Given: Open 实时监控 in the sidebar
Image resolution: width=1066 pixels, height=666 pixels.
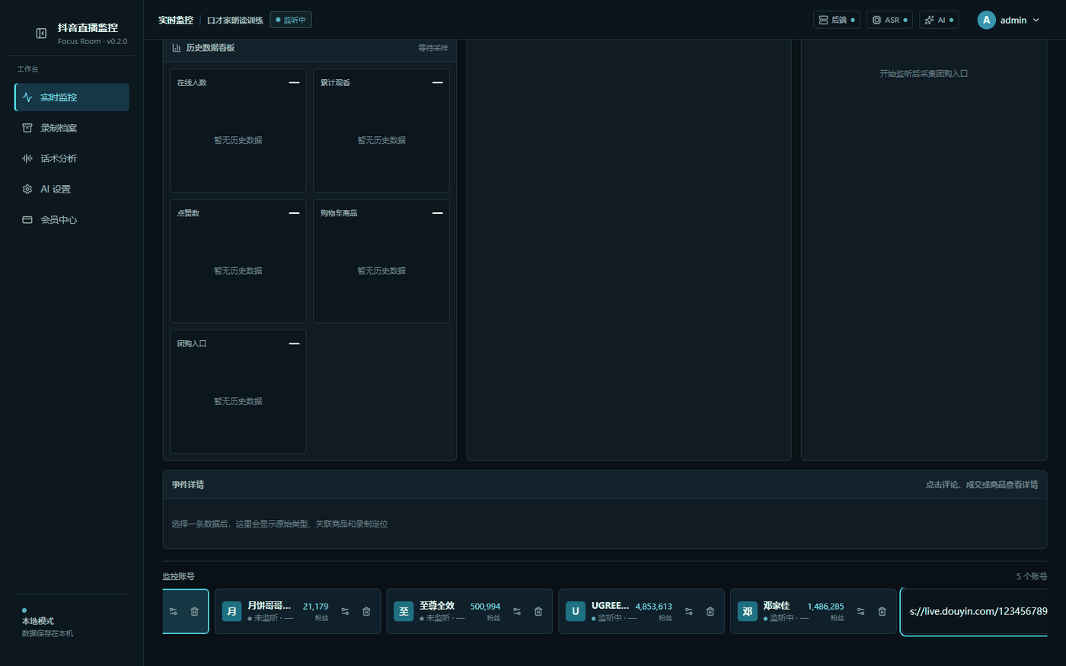Looking at the screenshot, I should pos(72,97).
